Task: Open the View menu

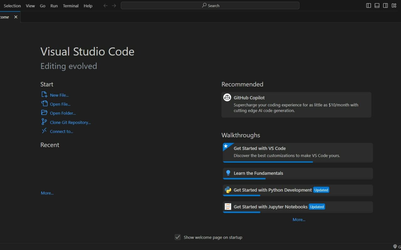Action: tap(30, 6)
